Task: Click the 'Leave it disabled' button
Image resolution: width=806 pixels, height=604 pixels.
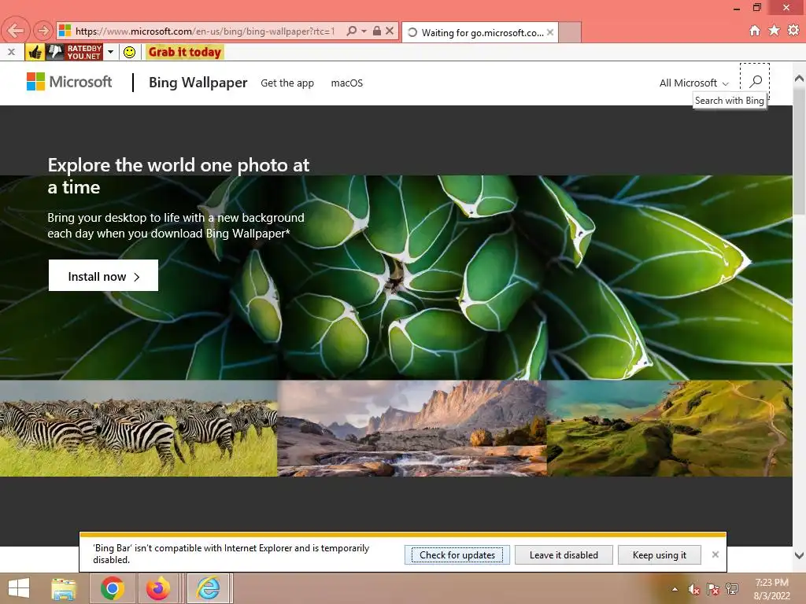Action: coord(564,554)
